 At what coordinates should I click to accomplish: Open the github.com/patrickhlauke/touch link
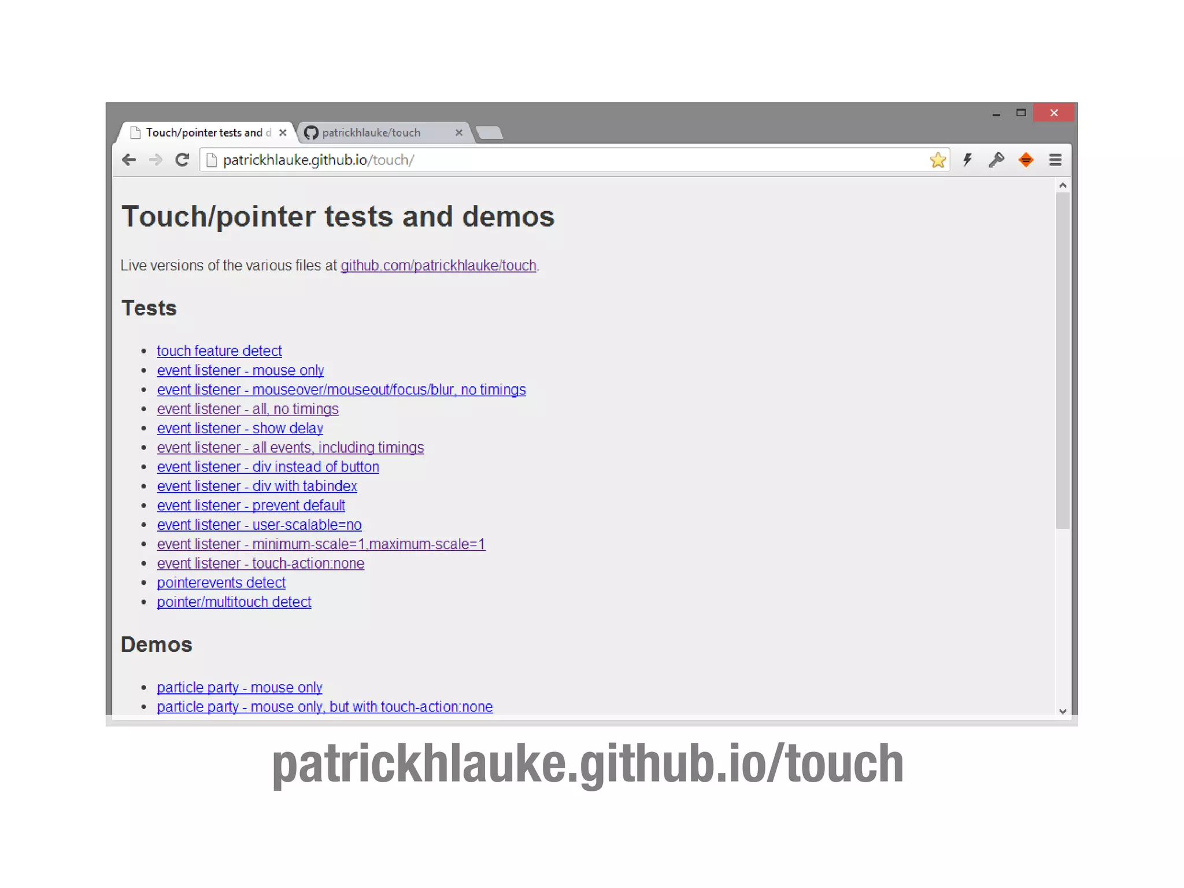tap(438, 266)
